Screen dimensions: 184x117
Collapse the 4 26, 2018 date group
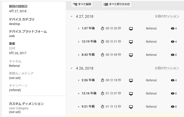pyautogui.click(x=71, y=68)
